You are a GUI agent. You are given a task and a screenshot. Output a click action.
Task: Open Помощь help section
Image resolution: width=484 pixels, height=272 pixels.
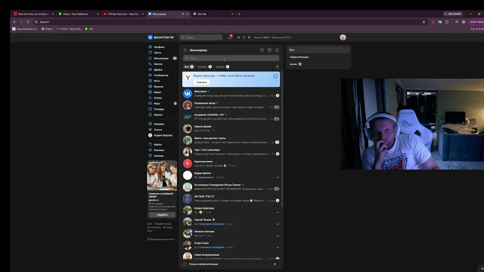click(158, 156)
